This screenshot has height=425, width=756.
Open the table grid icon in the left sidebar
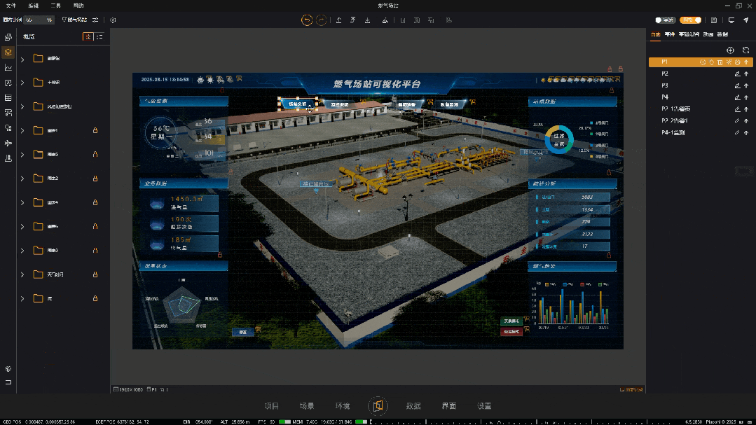[x=8, y=98]
